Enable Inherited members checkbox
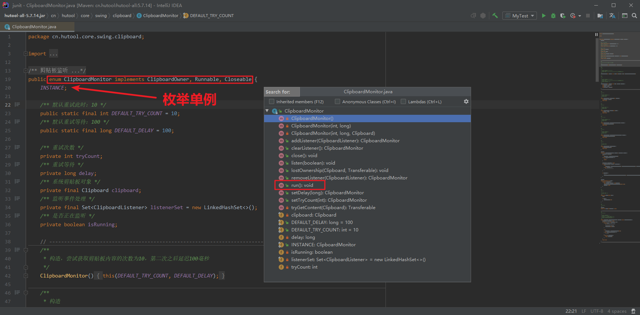Viewport: 640px width, 315px height. [x=272, y=101]
